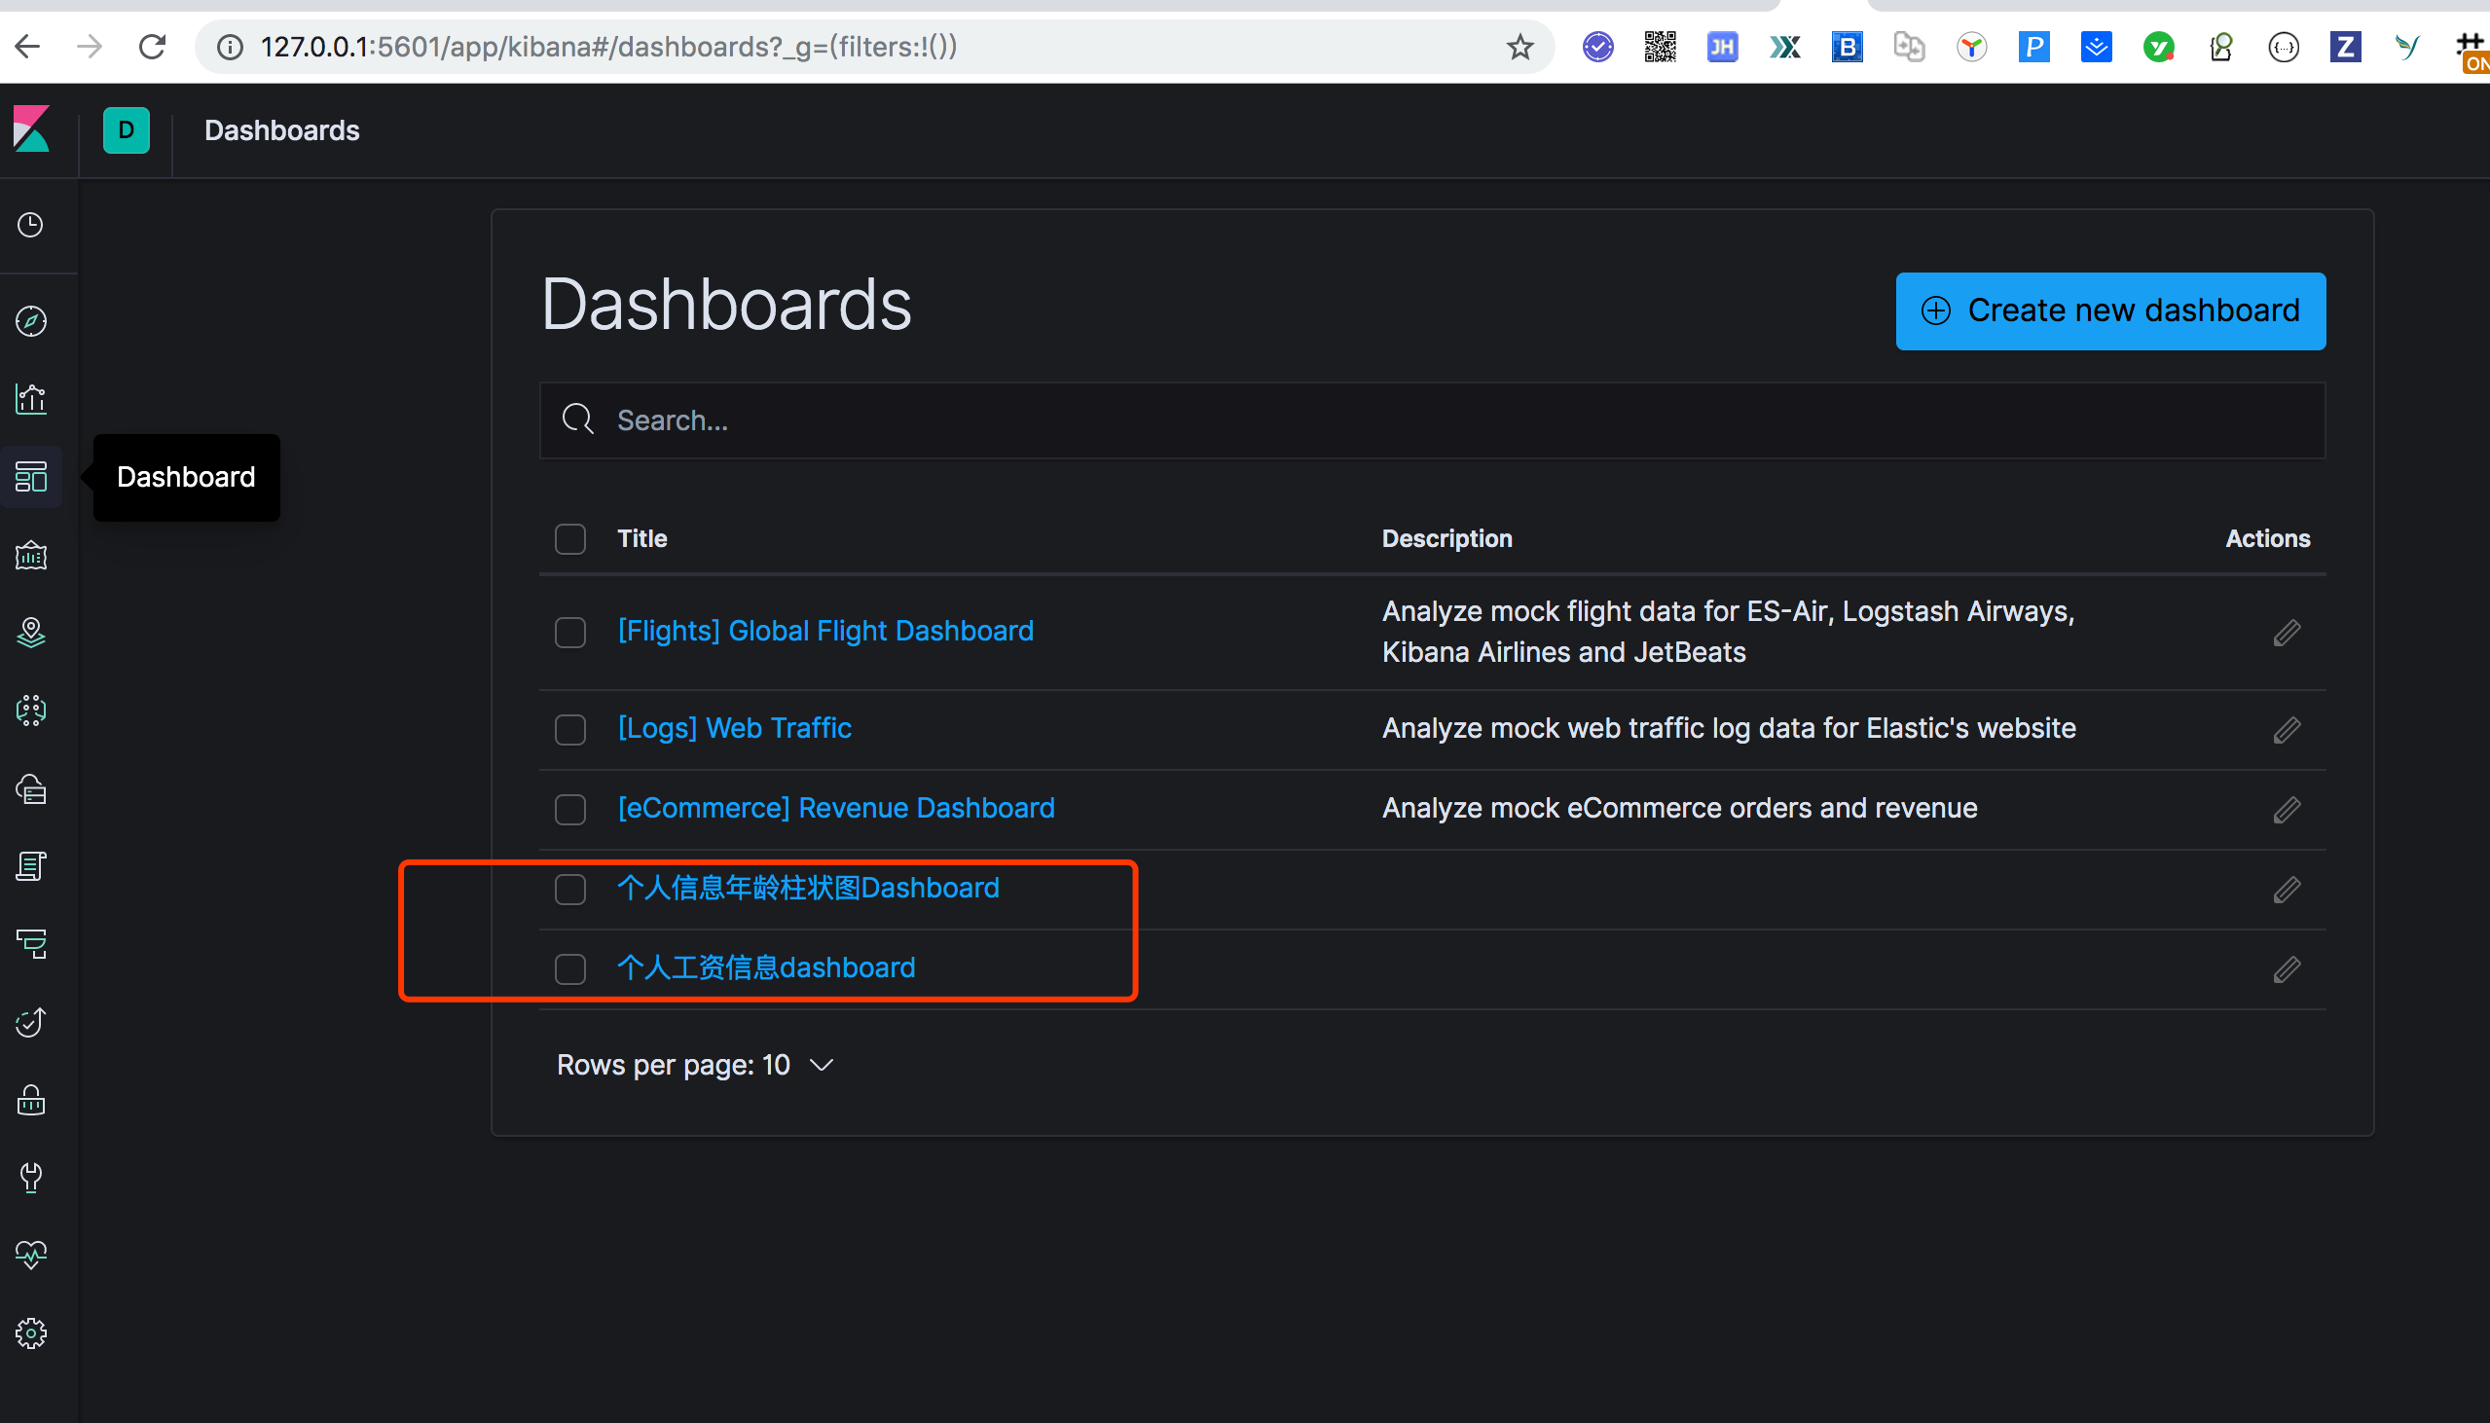Toggle checkbox for [Flights] Global Flight Dashboard
This screenshot has height=1423, width=2490.
point(571,633)
